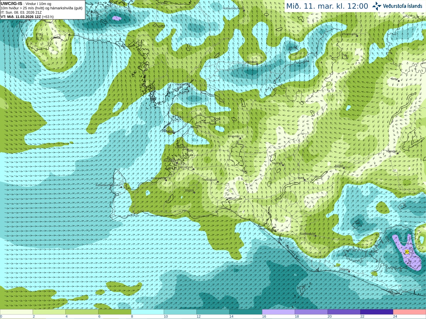This screenshot has height=319, width=426.
Task: Click the Hellisskarð station label
Action: 210,180
